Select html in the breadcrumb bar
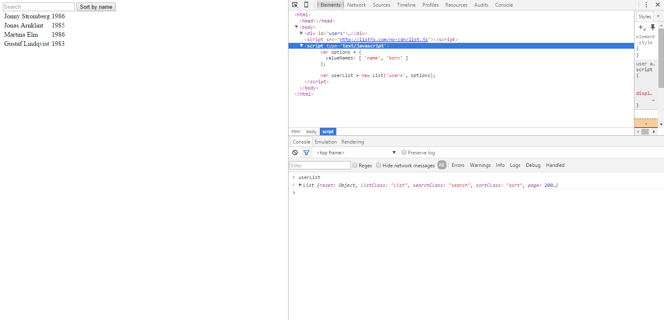The width and height of the screenshot is (664, 320). (296, 131)
